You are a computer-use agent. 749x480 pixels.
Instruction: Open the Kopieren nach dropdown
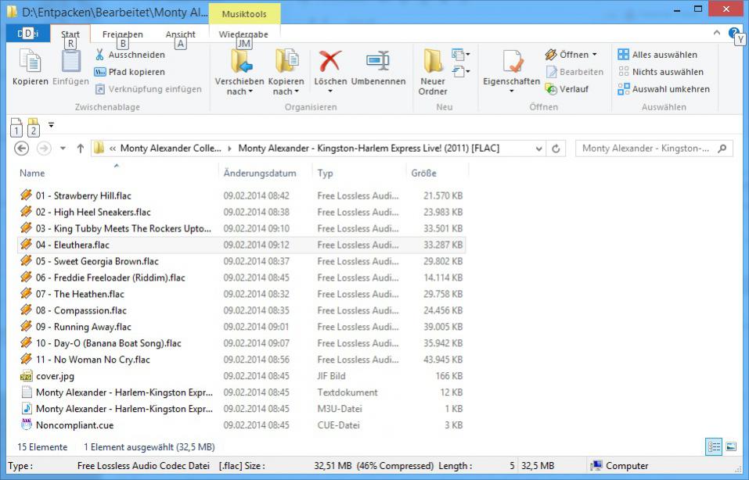(x=286, y=86)
